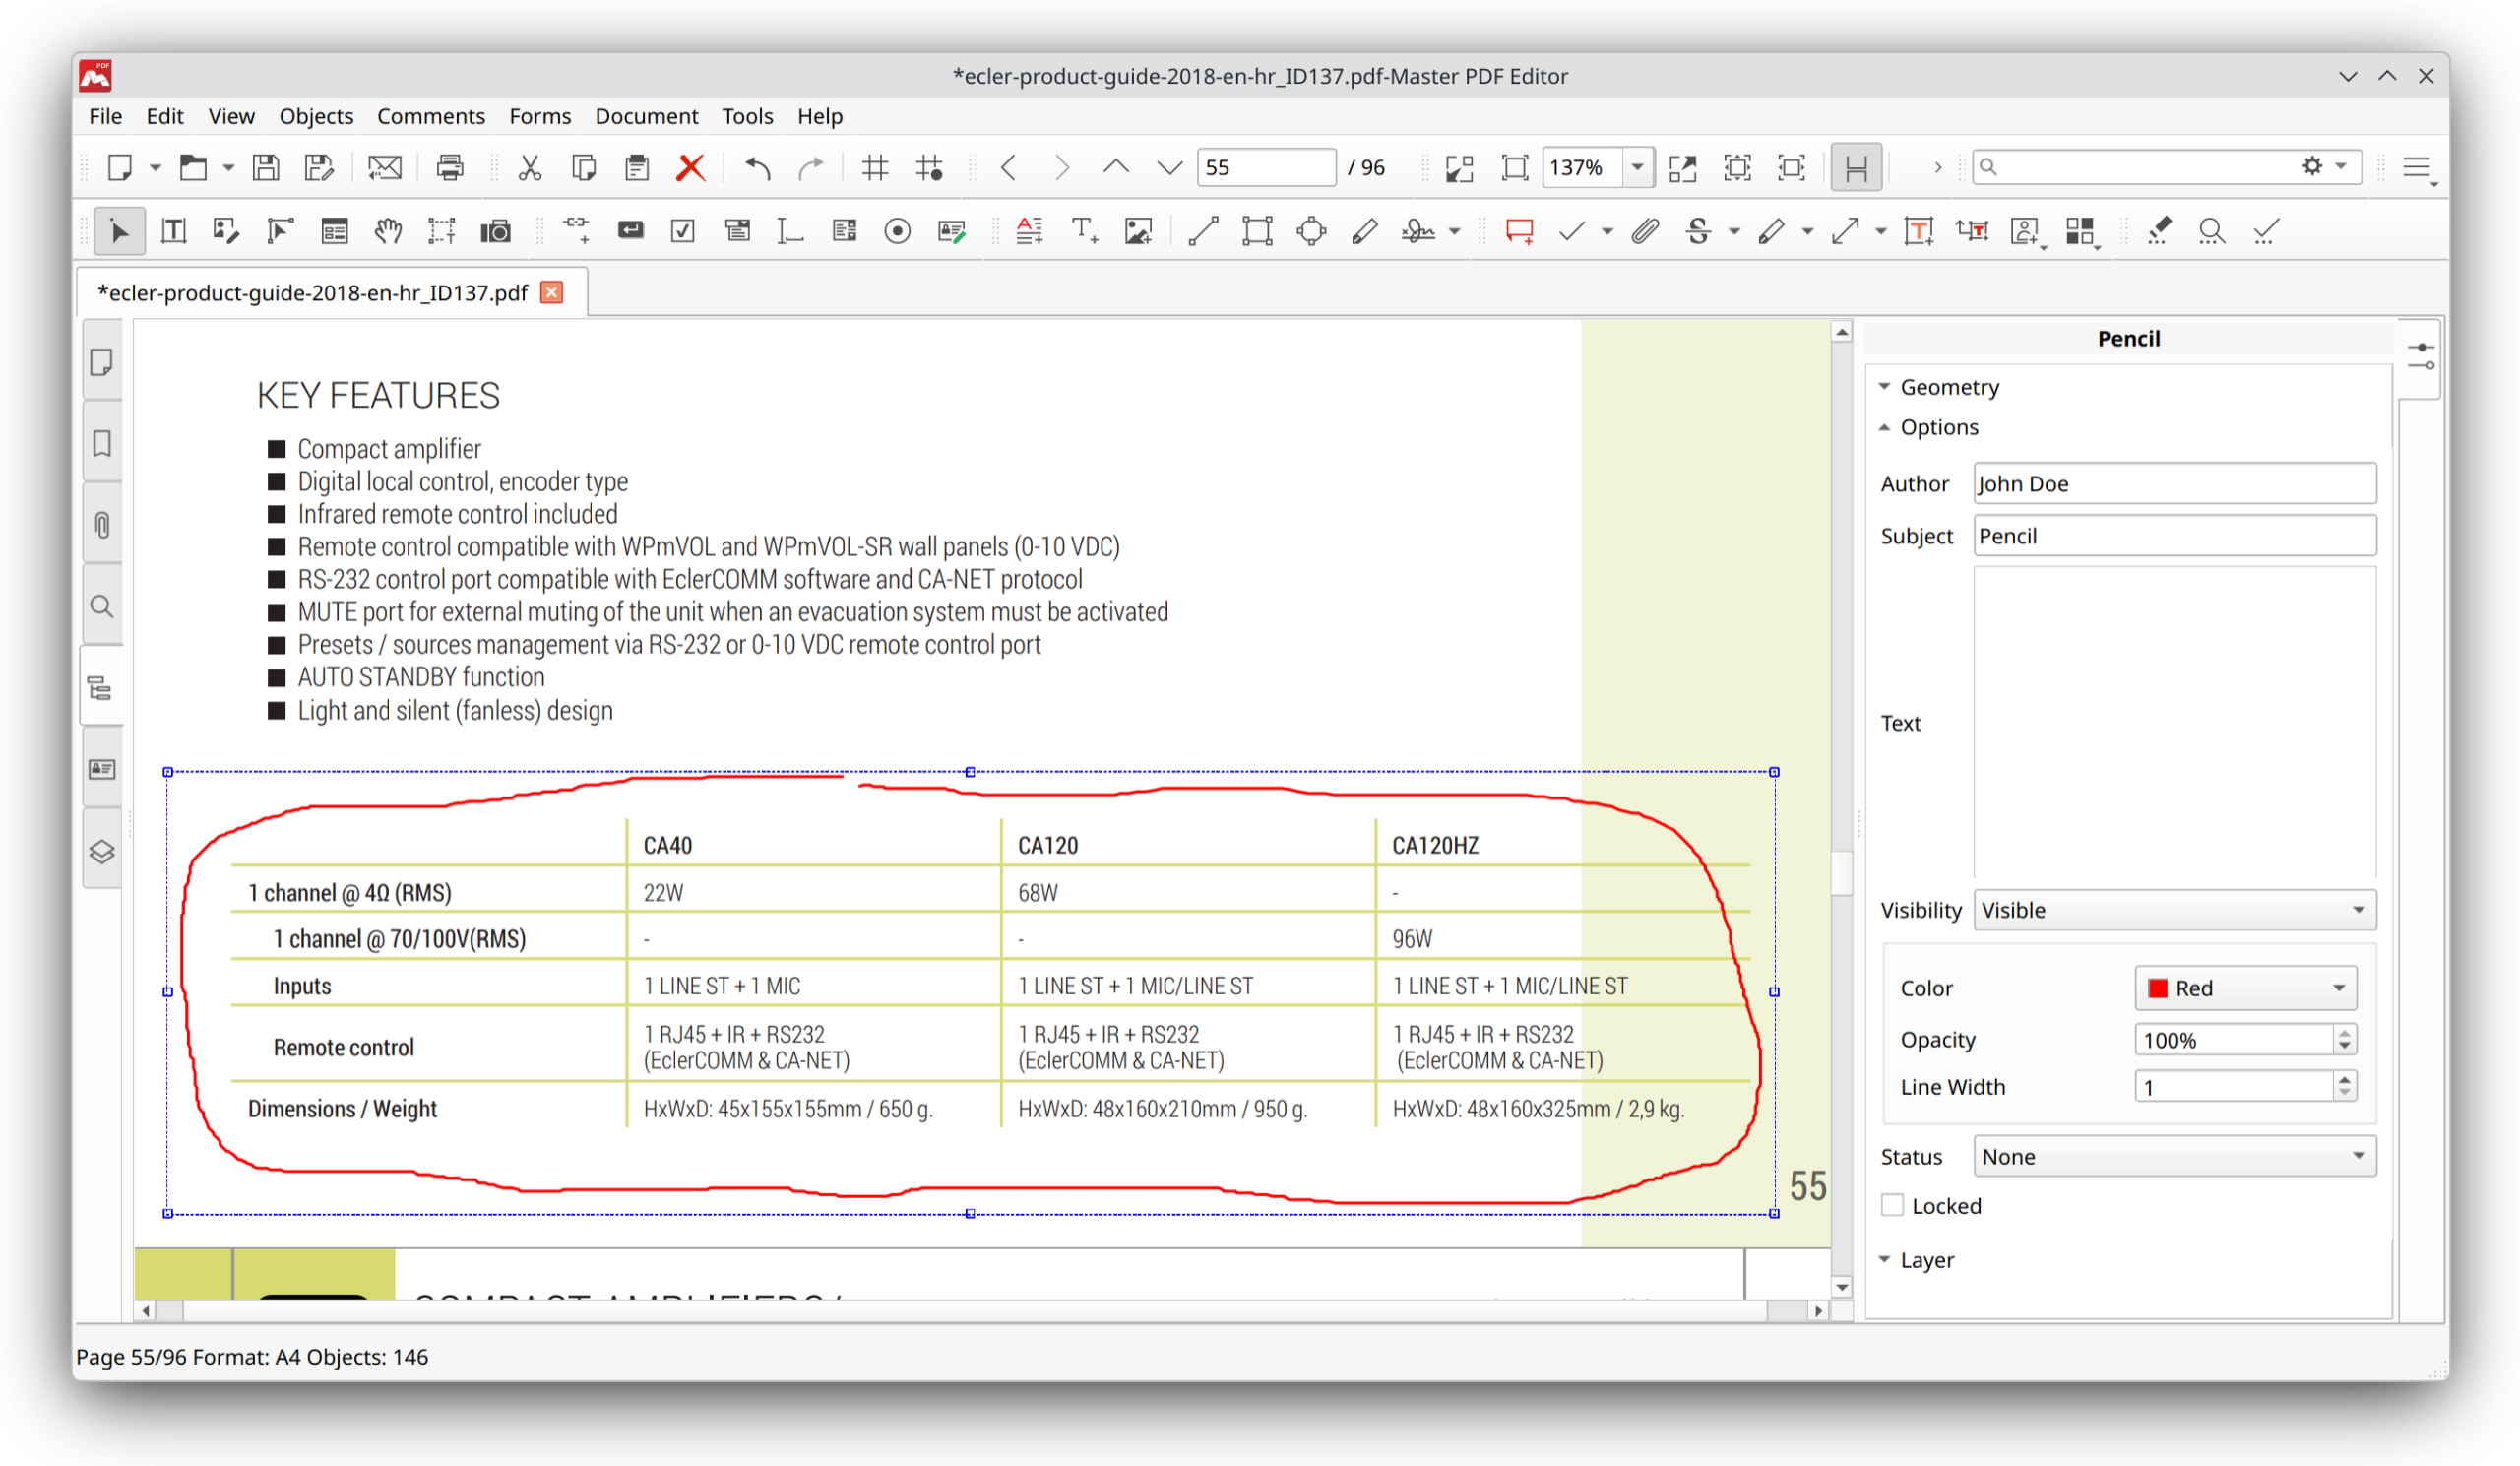Close the ecler-product-guide PDF tab

pos(552,292)
